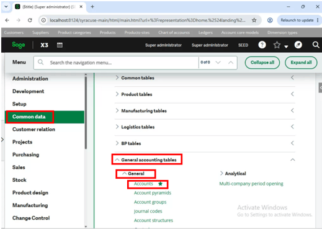
Task: Select Sales in the side menu
Action: click(19, 167)
